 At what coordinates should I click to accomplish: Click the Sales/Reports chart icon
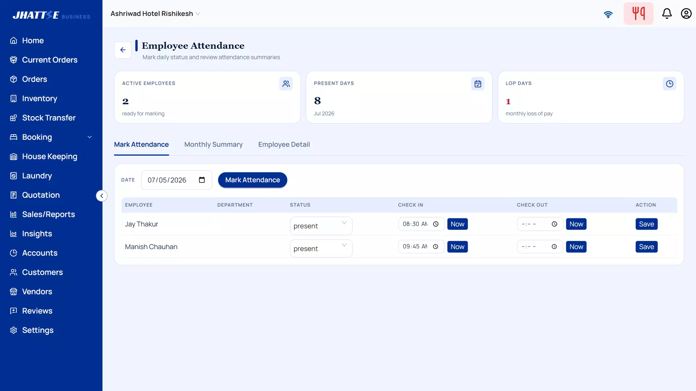point(13,214)
